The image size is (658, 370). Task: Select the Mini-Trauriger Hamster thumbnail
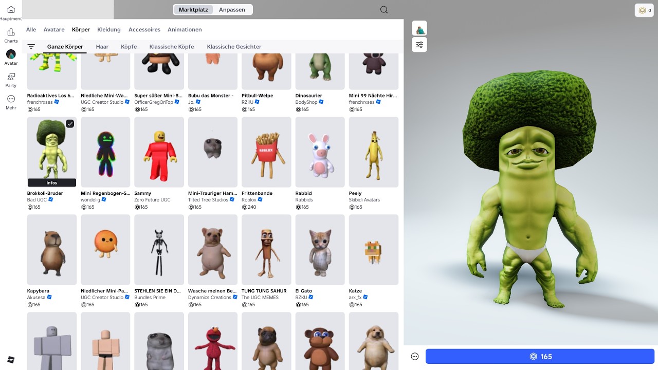pos(213,152)
